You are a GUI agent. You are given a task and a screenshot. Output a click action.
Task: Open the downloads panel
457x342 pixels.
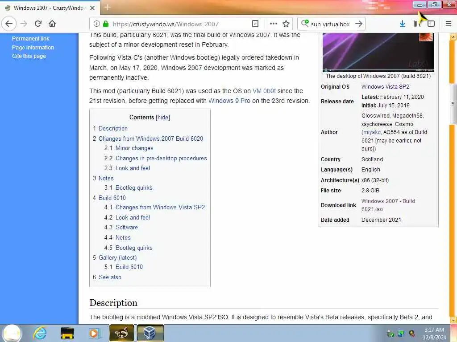402,24
